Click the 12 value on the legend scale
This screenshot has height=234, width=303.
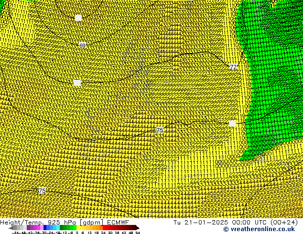pos(90,233)
